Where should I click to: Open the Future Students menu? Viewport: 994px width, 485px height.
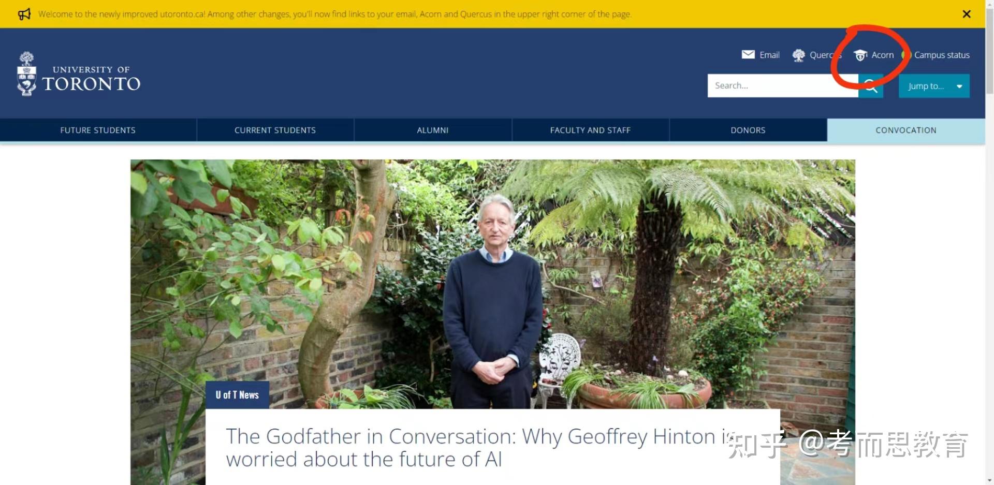click(x=98, y=130)
